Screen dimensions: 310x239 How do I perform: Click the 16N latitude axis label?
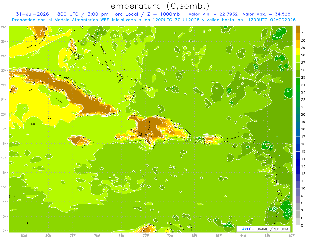click(x=4, y=172)
